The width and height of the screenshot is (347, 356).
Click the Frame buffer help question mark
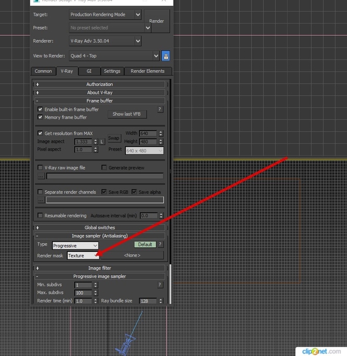click(x=160, y=109)
